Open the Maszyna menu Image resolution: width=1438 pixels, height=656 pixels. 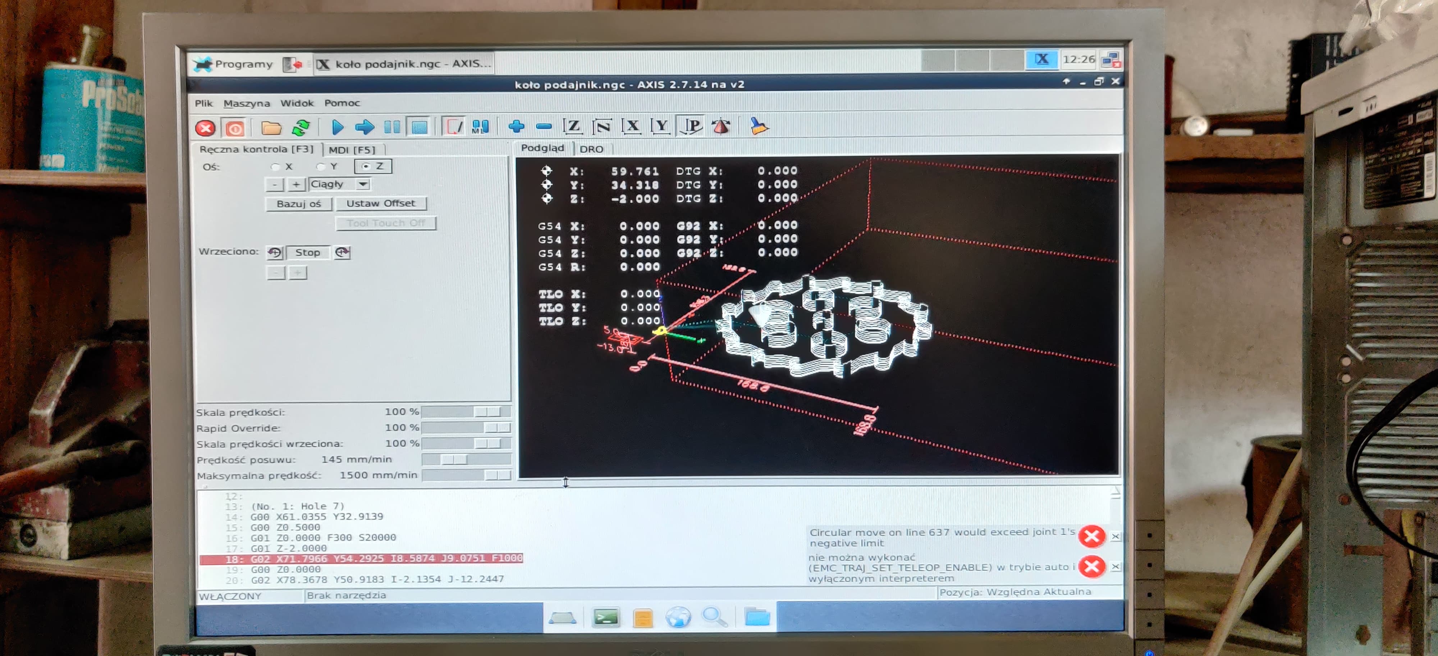tap(247, 103)
